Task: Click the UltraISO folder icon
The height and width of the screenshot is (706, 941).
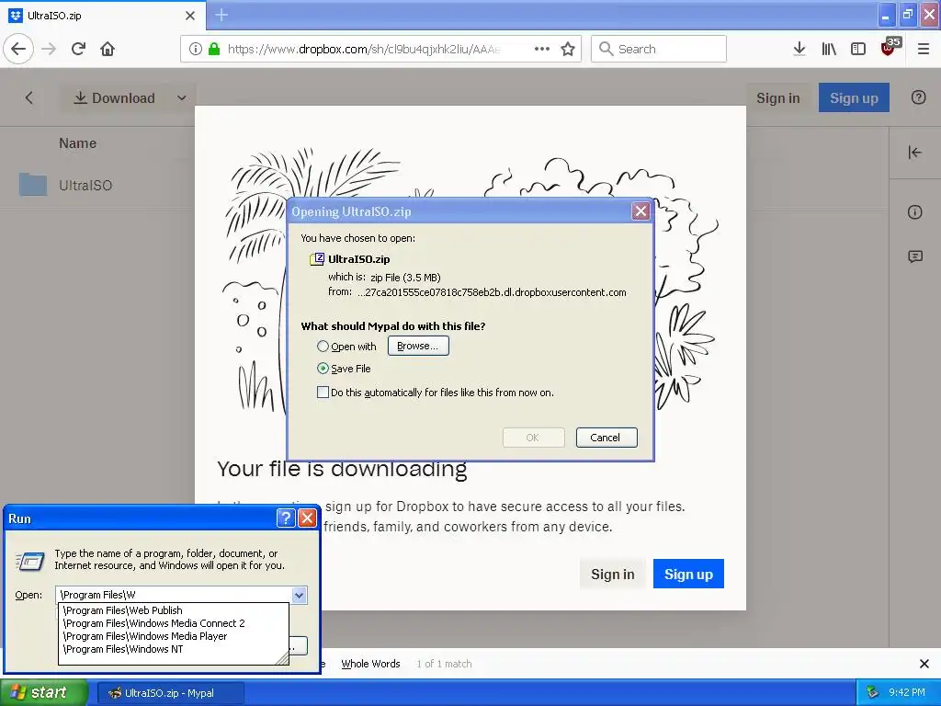Action: click(x=33, y=184)
